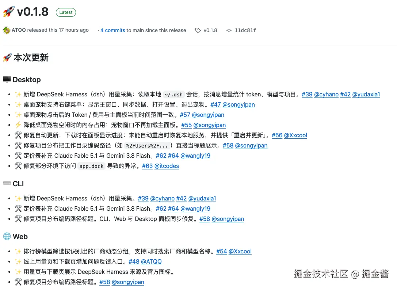Open @yudaxia1 in the CLI section
The width and height of the screenshot is (397, 287).
click(x=202, y=198)
